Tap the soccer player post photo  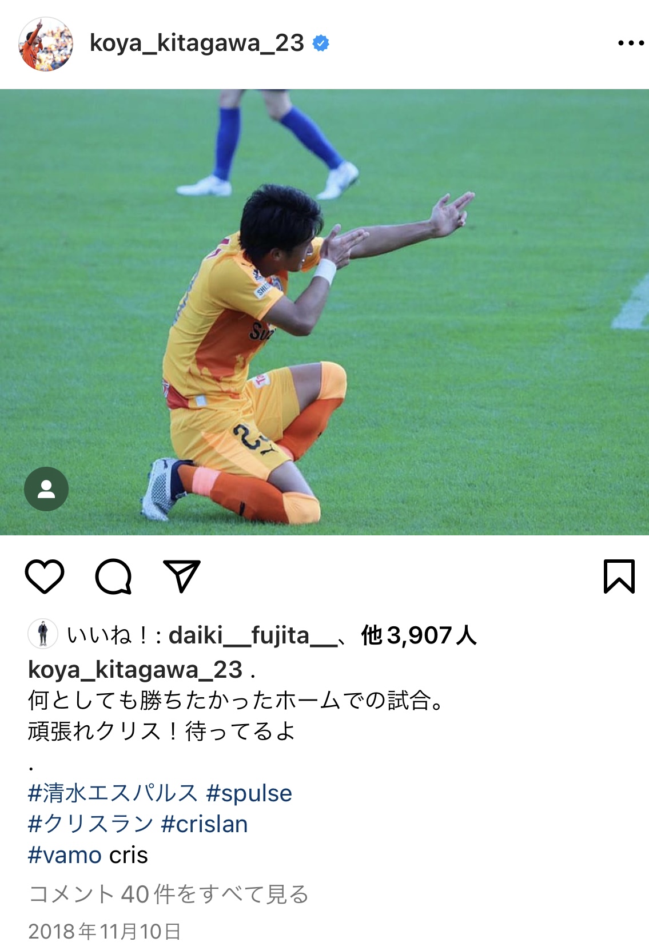pos(324,312)
